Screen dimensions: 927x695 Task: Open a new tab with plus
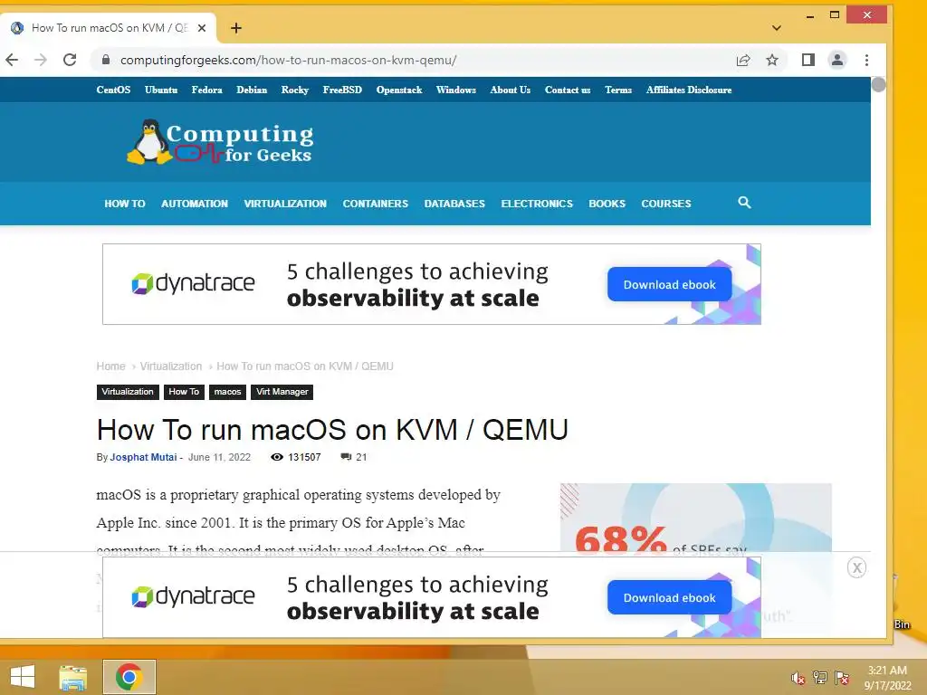(236, 28)
